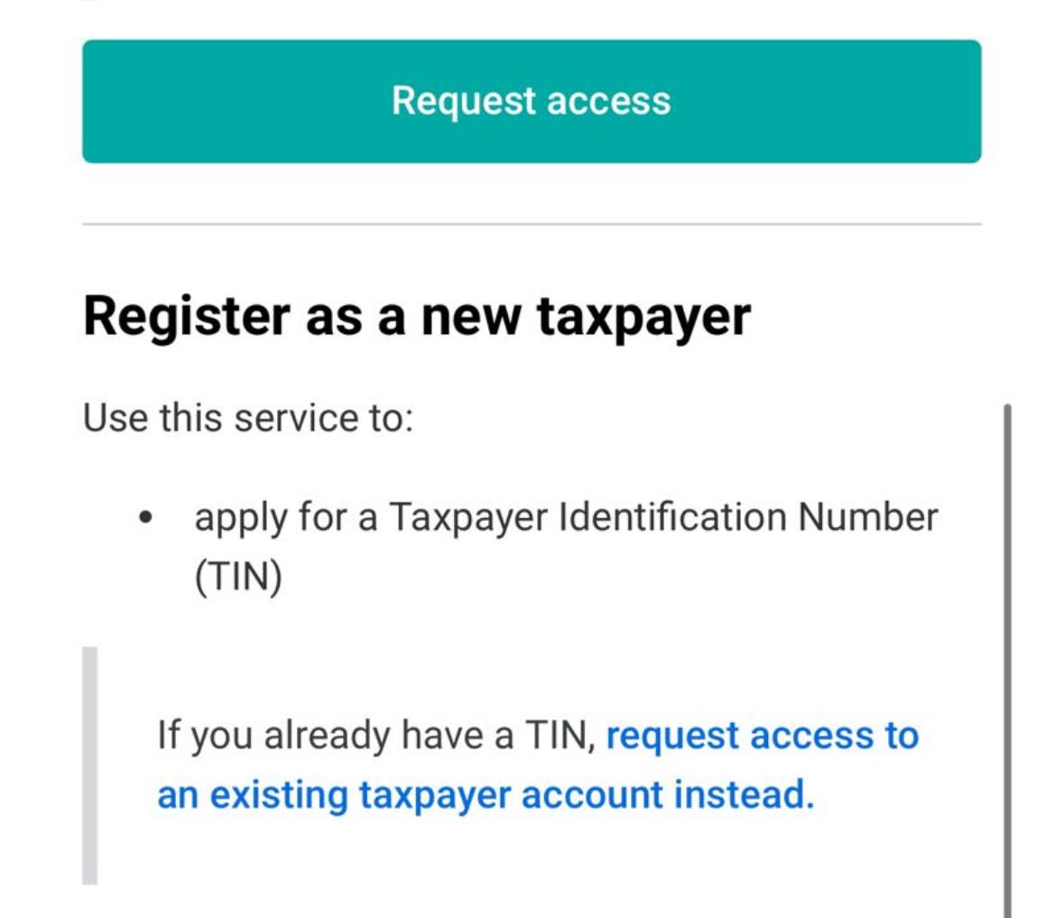The height and width of the screenshot is (918, 1064).
Task: Click the word "Identification" in the bullet item
Action: pos(672,518)
